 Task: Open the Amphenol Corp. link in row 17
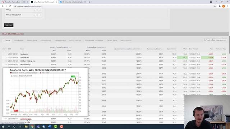tap(26, 119)
